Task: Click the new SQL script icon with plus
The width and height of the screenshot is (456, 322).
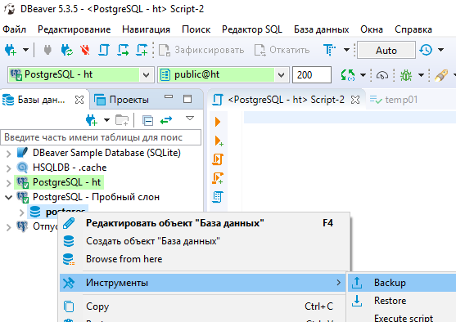Action: tap(142, 50)
